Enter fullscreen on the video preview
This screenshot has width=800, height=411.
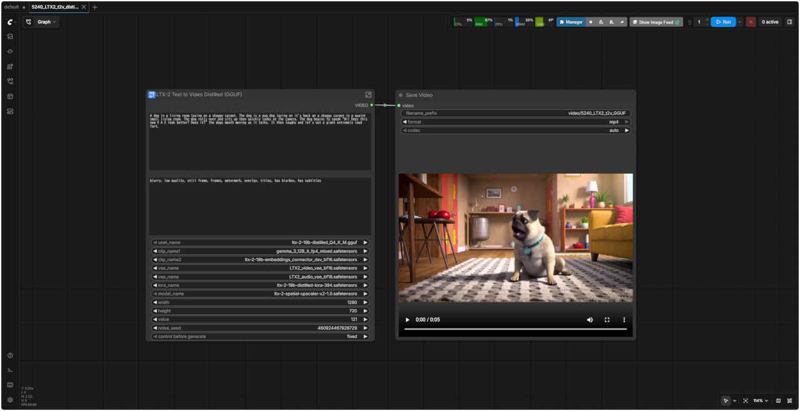(x=607, y=320)
